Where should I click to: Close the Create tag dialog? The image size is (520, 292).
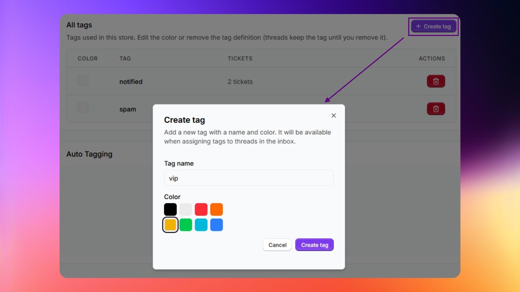pyautogui.click(x=334, y=115)
